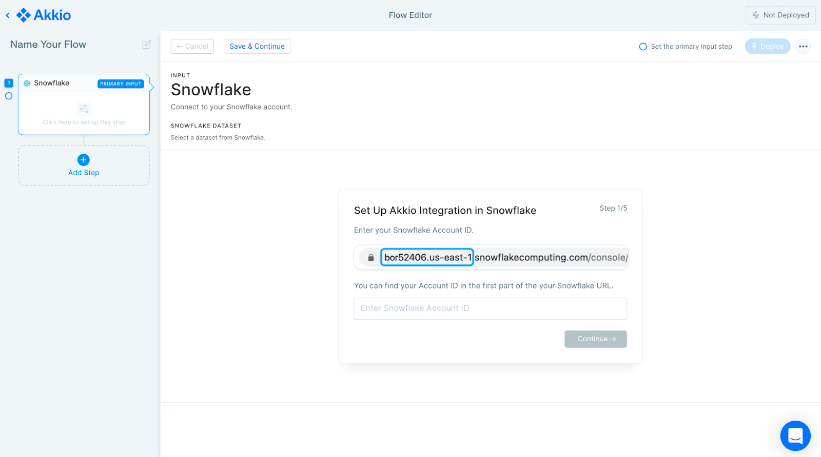This screenshot has height=457, width=821.
Task: Click Continue in the Snowflake setup card
Action: (x=596, y=339)
